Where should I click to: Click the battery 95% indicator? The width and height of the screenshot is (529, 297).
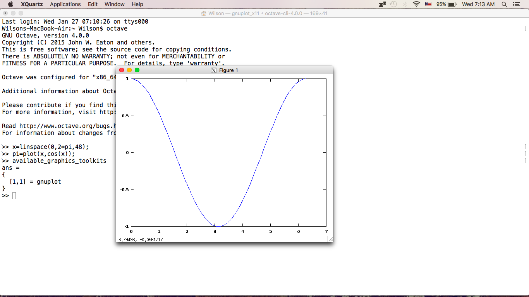pos(447,4)
